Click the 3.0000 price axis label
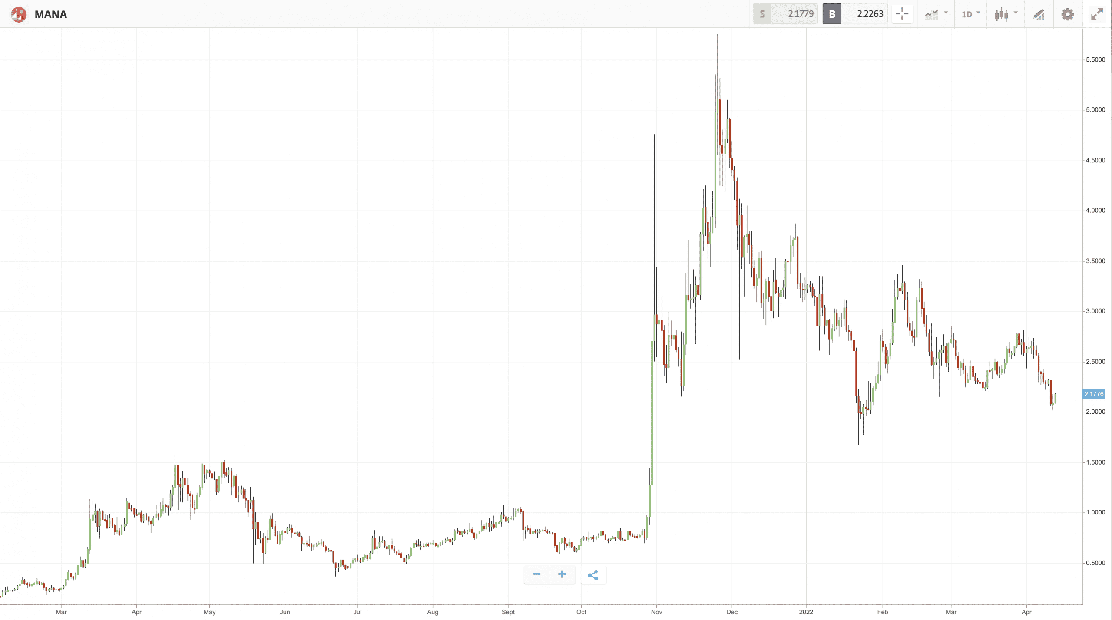 [1095, 311]
